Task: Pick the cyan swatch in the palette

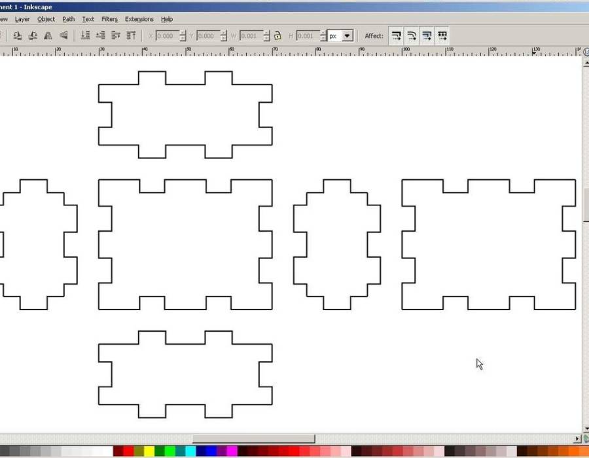Action: point(190,451)
